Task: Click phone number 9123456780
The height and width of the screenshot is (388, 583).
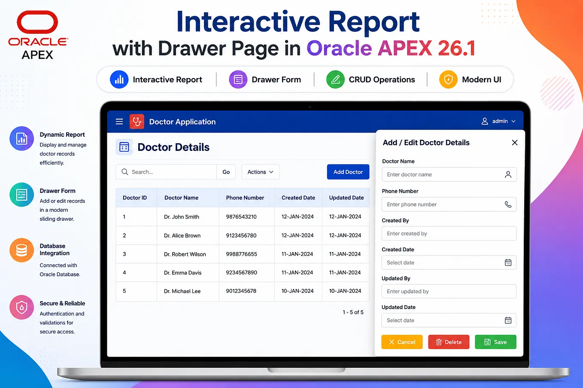Action: coord(241,235)
